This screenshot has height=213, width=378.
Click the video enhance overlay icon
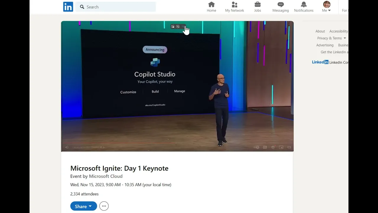178,26
